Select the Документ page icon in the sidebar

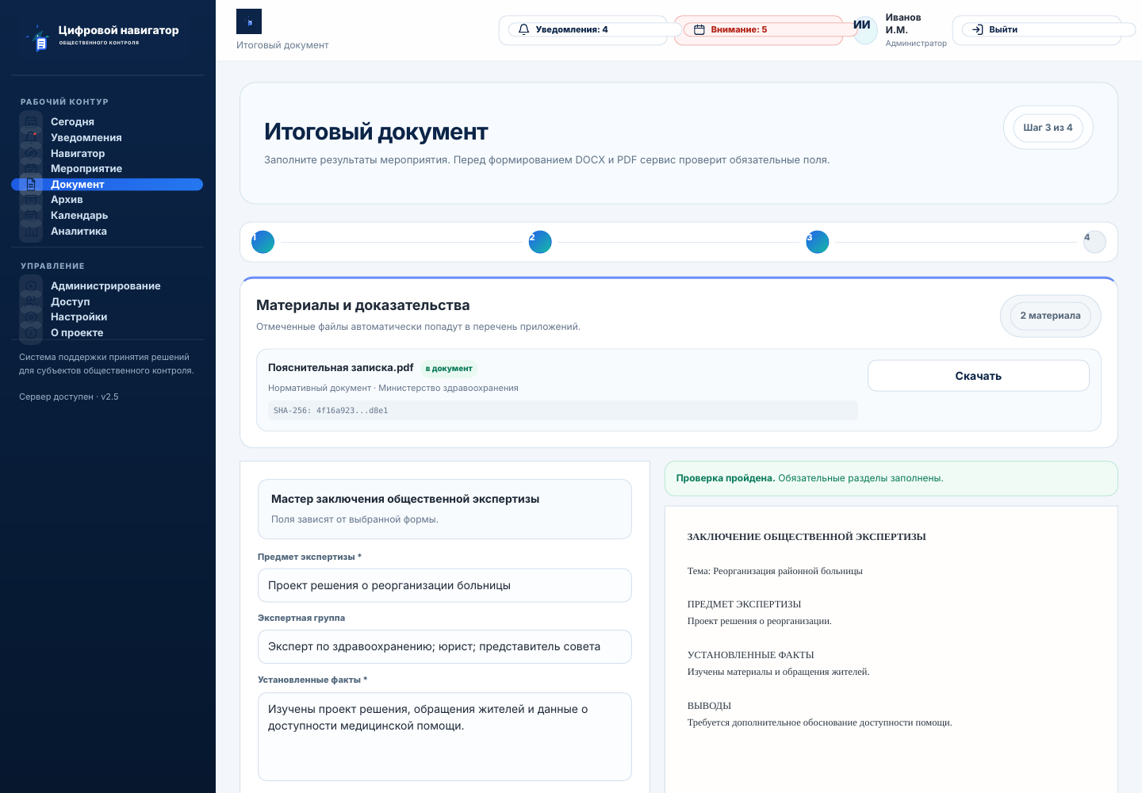(x=31, y=184)
